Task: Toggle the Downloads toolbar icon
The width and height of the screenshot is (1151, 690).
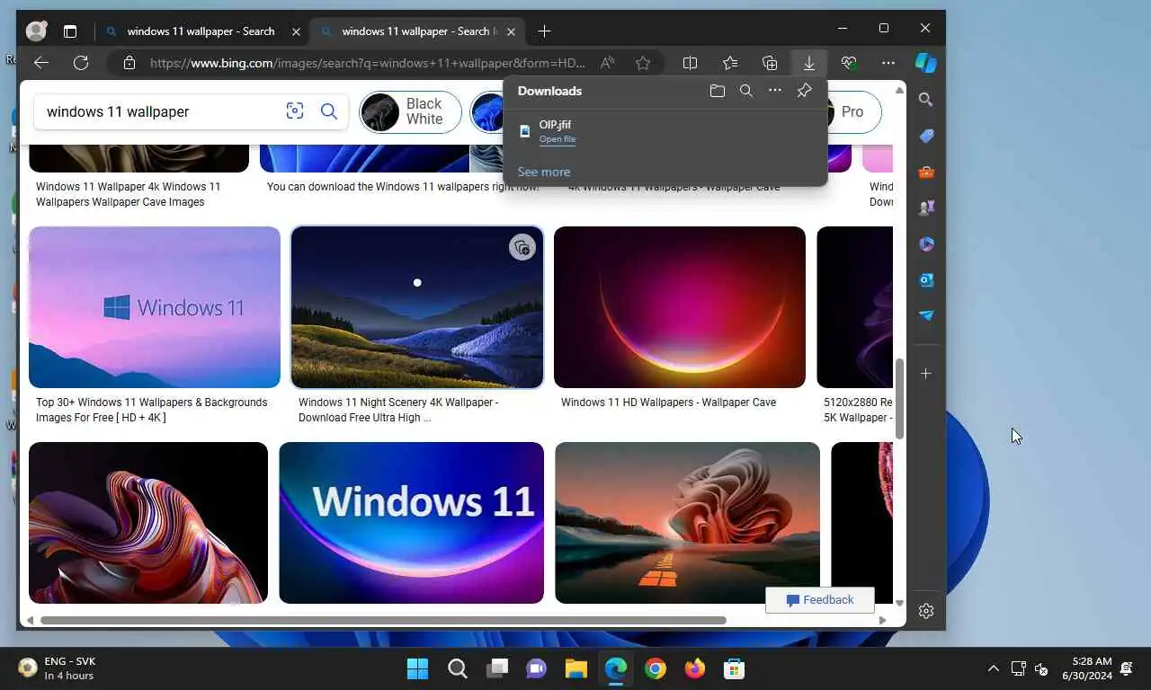Action: (x=809, y=63)
